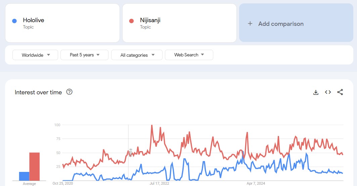Click the Add comparison button
Viewport: 357px width, 186px height.
coord(296,23)
